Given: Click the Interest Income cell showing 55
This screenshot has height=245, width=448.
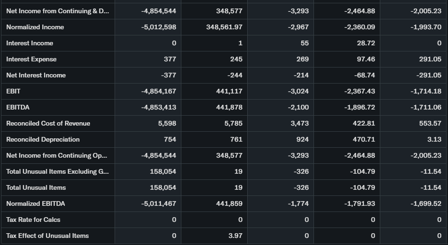Looking at the screenshot, I should pyautogui.click(x=305, y=43).
